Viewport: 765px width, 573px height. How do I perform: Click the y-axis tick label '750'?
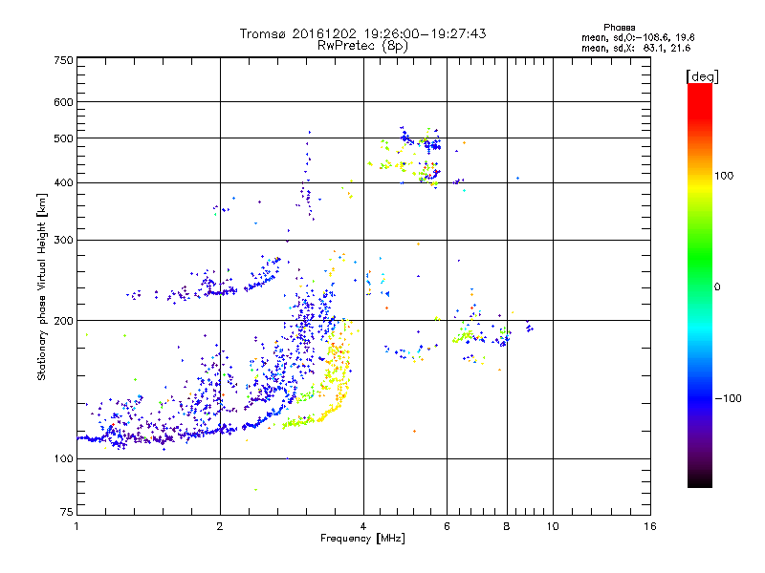point(63,60)
